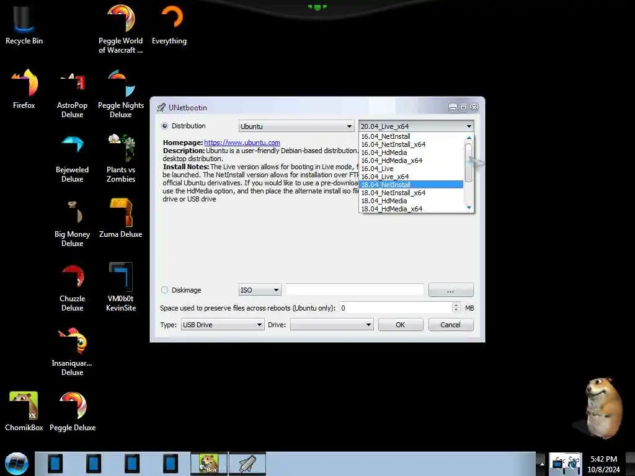
Task: Click the browse '...' button
Action: click(x=451, y=290)
